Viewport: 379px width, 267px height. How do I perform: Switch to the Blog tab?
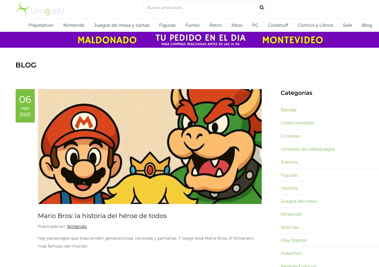point(367,25)
